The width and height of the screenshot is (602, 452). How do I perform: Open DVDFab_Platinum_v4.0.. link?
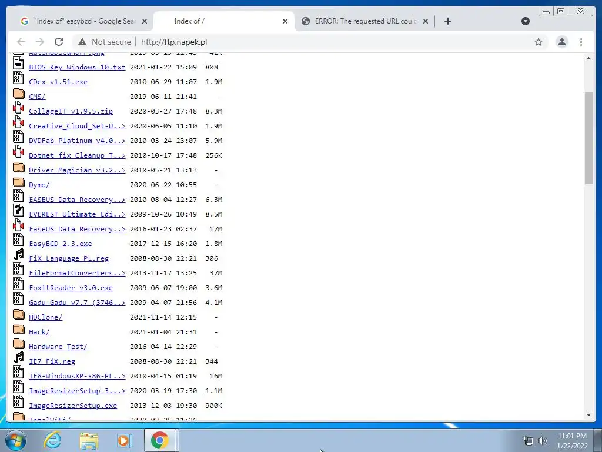tap(77, 141)
